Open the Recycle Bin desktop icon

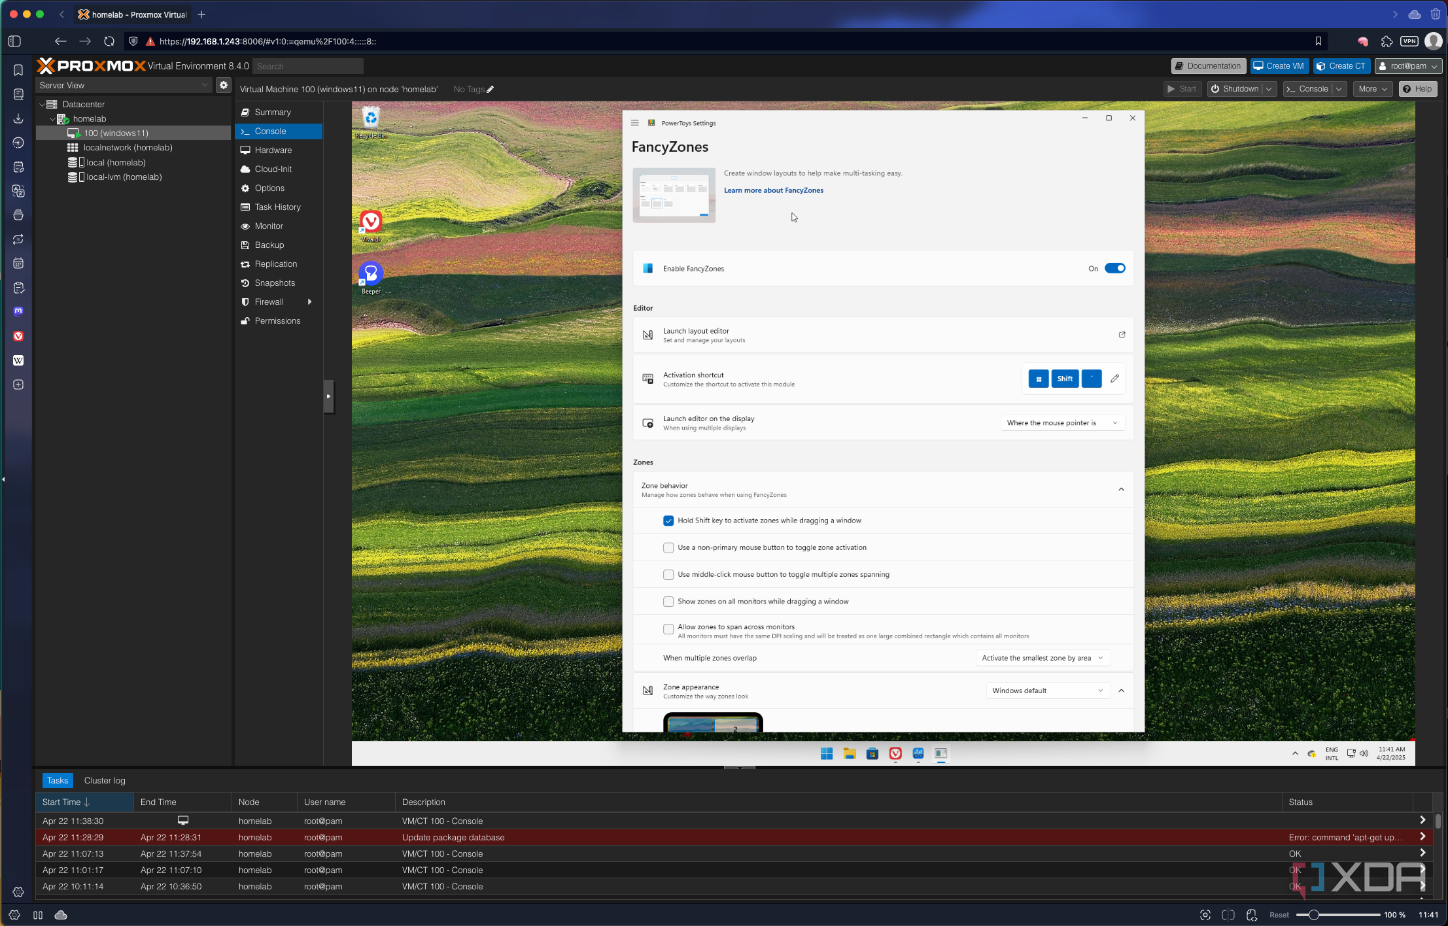(371, 118)
